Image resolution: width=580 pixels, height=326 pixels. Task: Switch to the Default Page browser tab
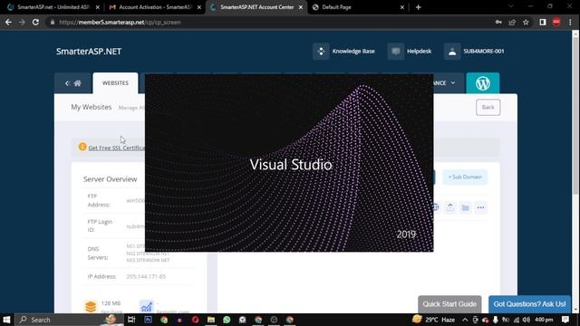click(x=358, y=7)
